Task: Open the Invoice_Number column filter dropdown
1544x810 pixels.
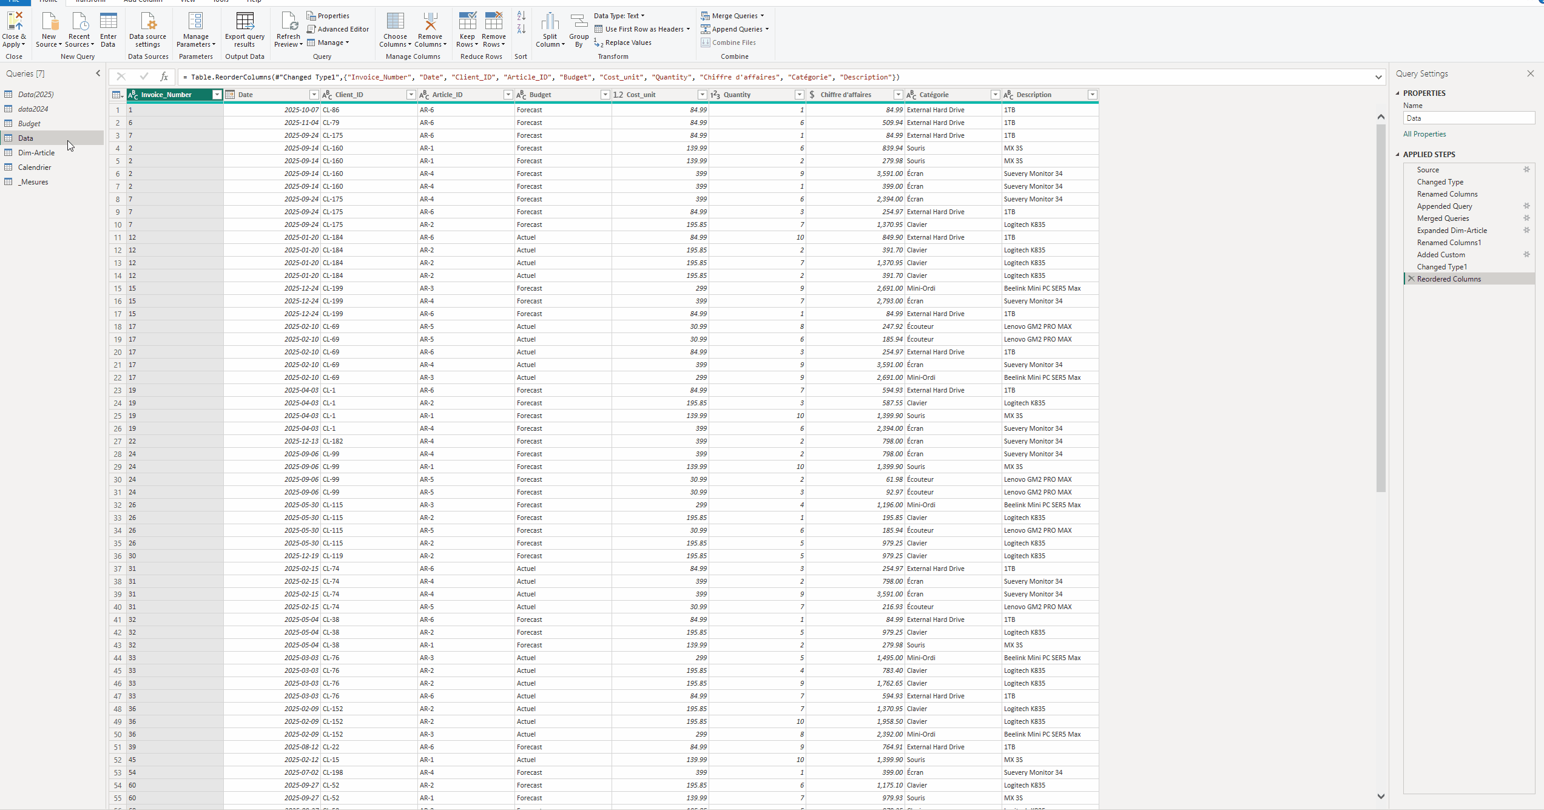Action: click(x=217, y=95)
